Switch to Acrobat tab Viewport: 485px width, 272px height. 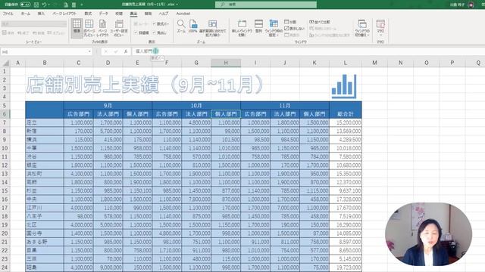pos(183,14)
